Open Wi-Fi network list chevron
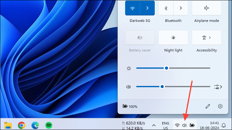The width and height of the screenshot is (232, 130). coord(147,8)
